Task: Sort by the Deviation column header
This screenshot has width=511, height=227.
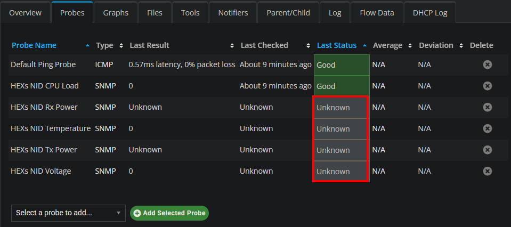Action: (x=436, y=45)
